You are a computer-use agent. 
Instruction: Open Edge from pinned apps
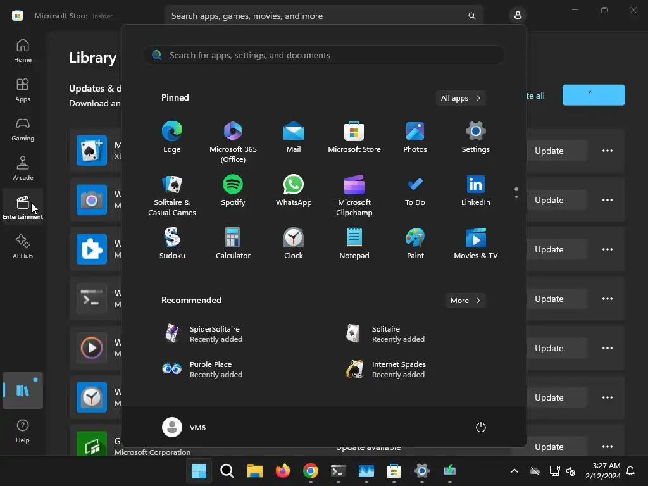pyautogui.click(x=172, y=138)
